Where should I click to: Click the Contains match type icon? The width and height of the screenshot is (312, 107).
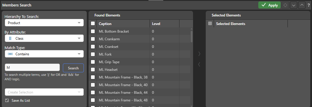pos(11,54)
